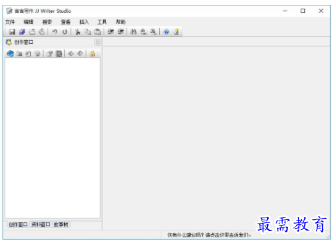Screen dimensions: 332x244
Task: Move the item down with arrow icon
Action: click(80, 54)
